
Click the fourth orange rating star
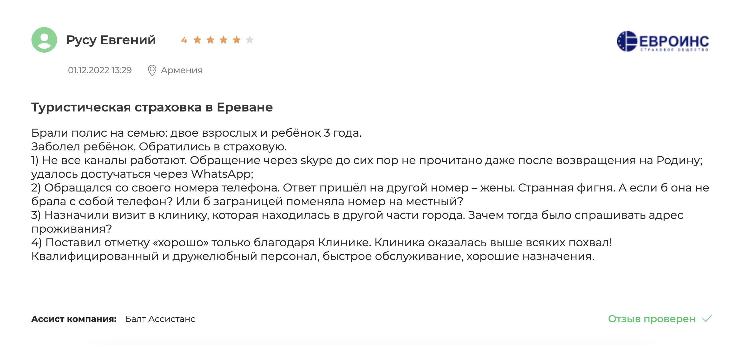237,40
